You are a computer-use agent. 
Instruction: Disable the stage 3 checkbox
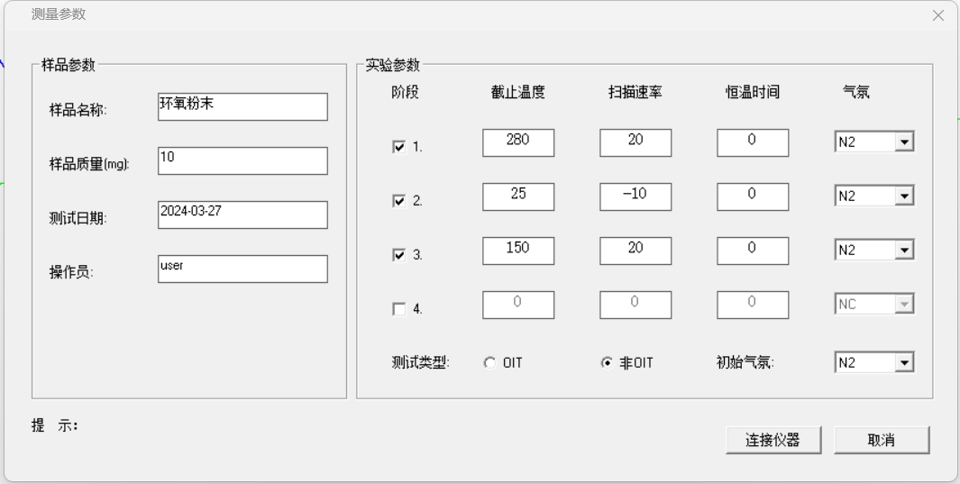399,255
